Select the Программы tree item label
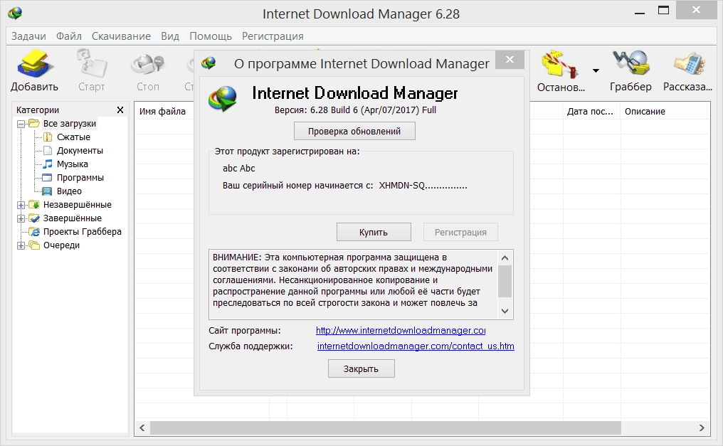 [x=80, y=177]
